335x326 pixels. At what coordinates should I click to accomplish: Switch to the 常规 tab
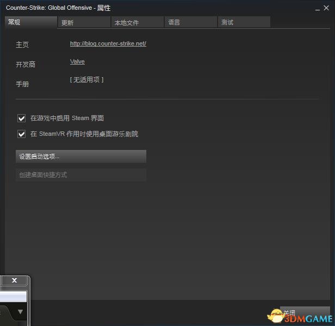(x=31, y=22)
